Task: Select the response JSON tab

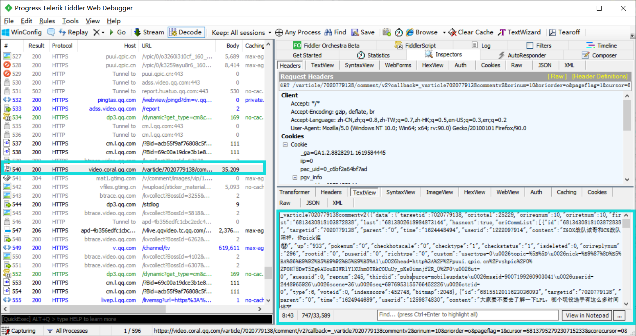Action: [x=313, y=203]
